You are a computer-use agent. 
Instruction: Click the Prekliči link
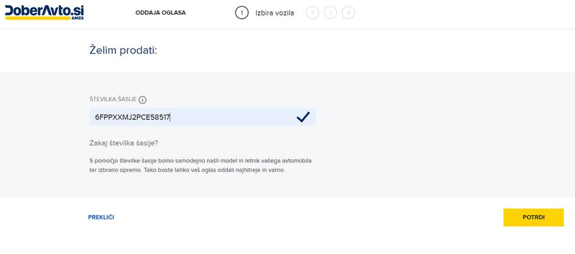click(x=101, y=217)
